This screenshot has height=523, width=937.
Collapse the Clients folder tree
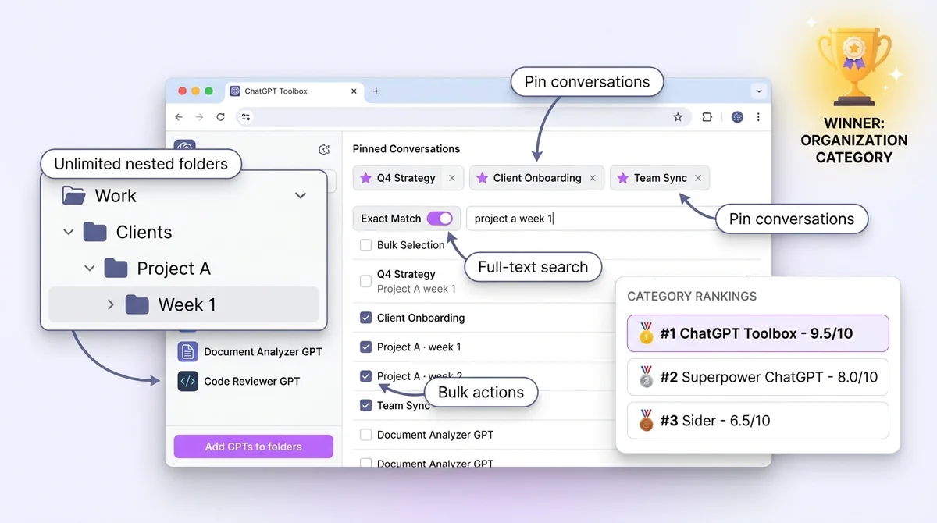pos(68,232)
